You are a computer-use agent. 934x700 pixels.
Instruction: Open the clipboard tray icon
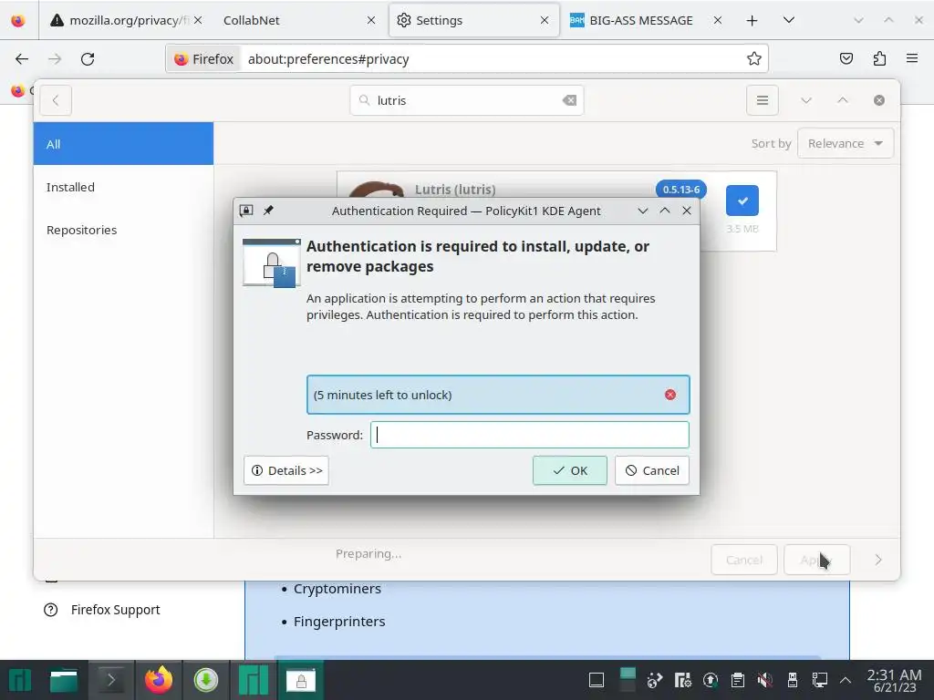point(737,680)
